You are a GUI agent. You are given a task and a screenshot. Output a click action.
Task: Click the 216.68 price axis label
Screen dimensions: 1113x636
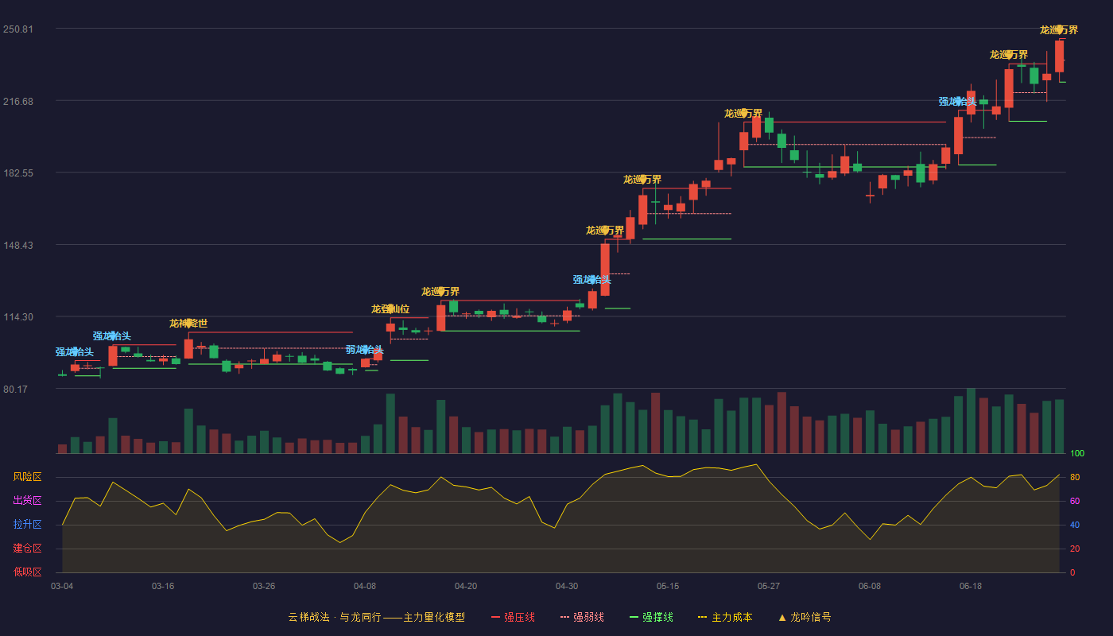point(18,101)
